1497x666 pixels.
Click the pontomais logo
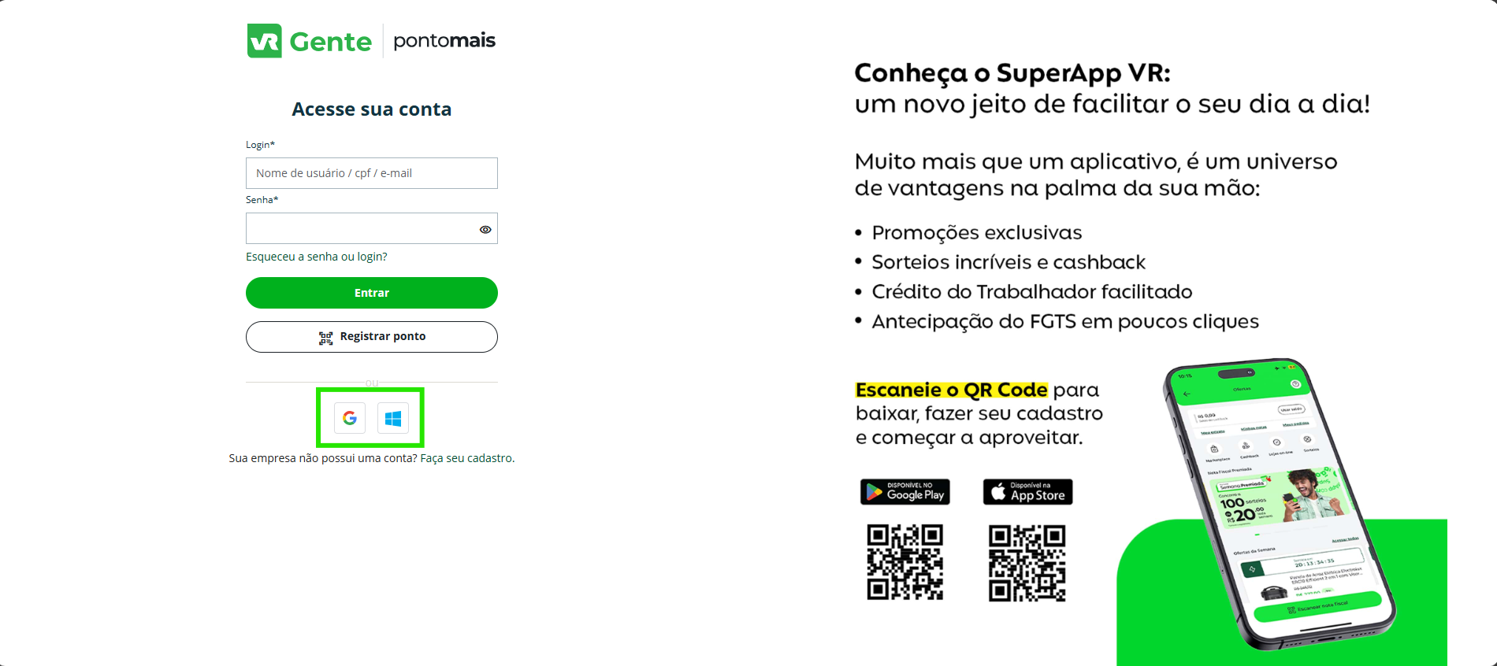point(444,40)
